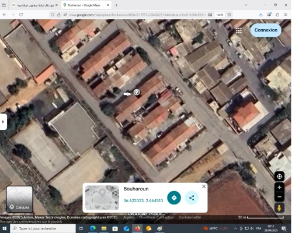Close the Arabic-titled browser tab

click(x=57, y=5)
